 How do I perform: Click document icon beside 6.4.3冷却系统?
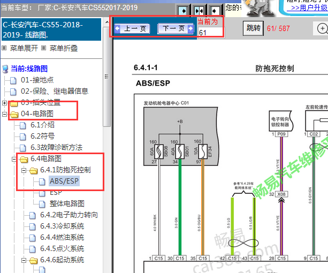(33, 227)
